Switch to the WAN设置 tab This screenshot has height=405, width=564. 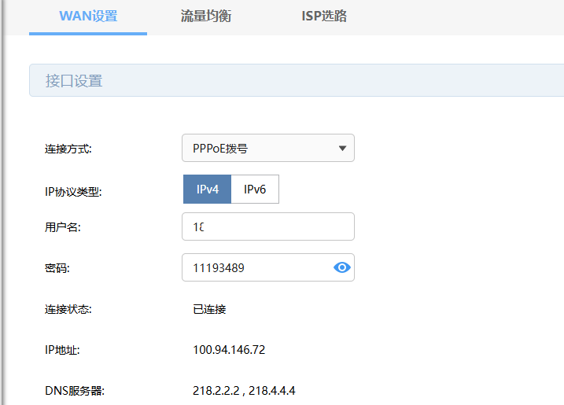pos(88,17)
